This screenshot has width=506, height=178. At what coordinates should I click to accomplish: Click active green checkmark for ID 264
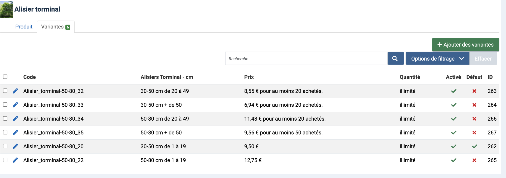pyautogui.click(x=454, y=105)
